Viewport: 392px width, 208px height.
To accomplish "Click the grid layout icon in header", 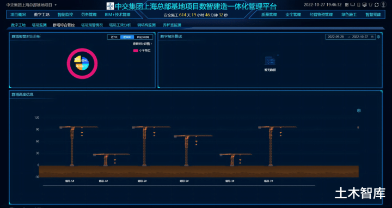I will (x=347, y=5).
